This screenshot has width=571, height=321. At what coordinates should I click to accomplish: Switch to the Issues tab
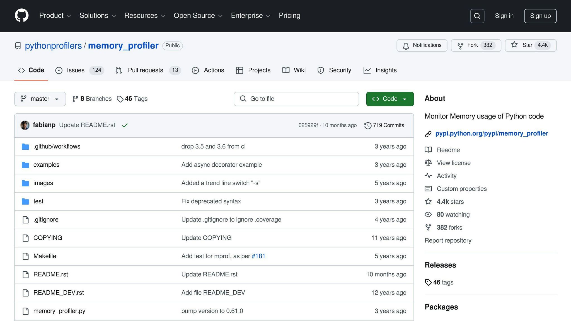[x=75, y=70]
